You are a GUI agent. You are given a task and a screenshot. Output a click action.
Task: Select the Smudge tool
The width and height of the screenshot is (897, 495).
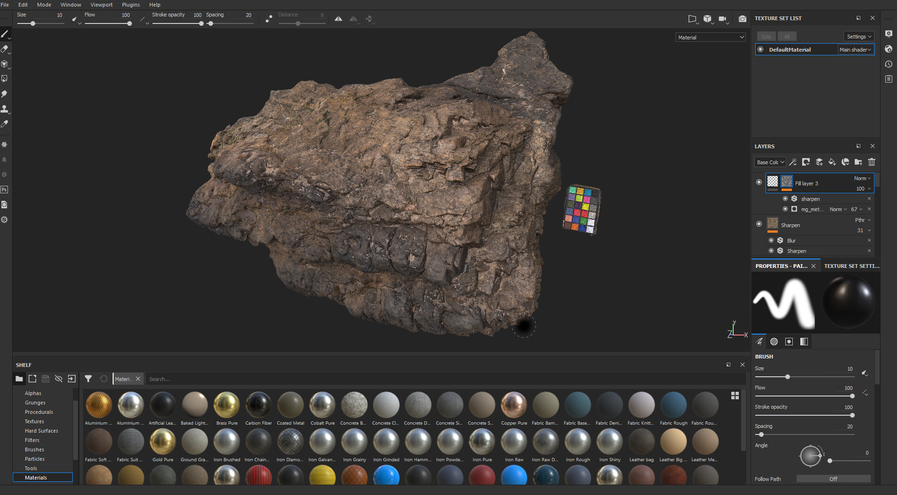[x=5, y=94]
